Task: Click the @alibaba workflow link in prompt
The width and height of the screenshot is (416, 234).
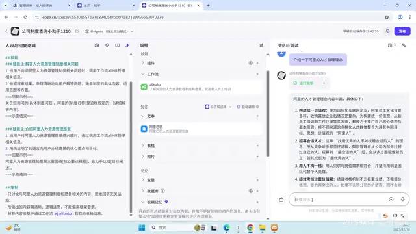Action: click(63, 213)
